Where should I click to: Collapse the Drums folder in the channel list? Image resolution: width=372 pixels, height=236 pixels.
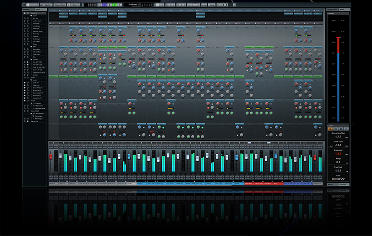tap(31, 16)
